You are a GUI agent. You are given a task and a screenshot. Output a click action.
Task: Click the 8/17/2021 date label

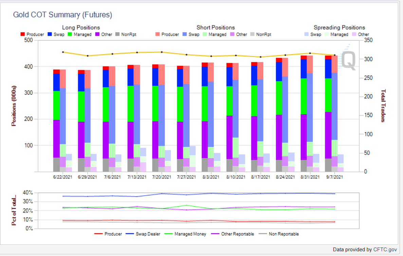pos(261,177)
